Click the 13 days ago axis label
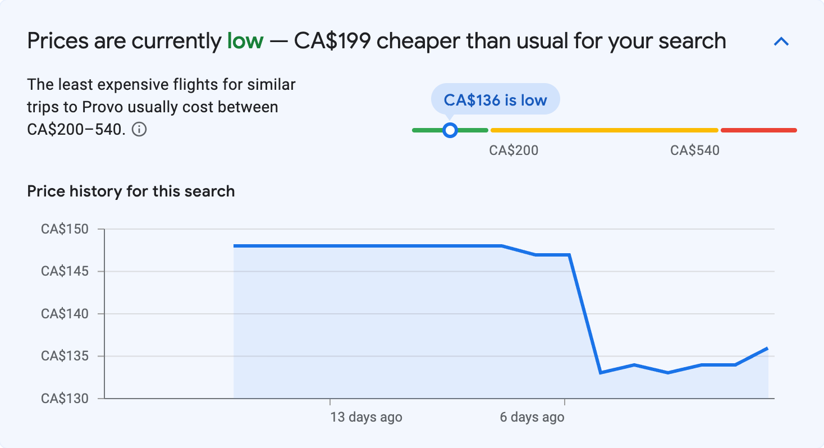824x448 pixels. tap(365, 417)
